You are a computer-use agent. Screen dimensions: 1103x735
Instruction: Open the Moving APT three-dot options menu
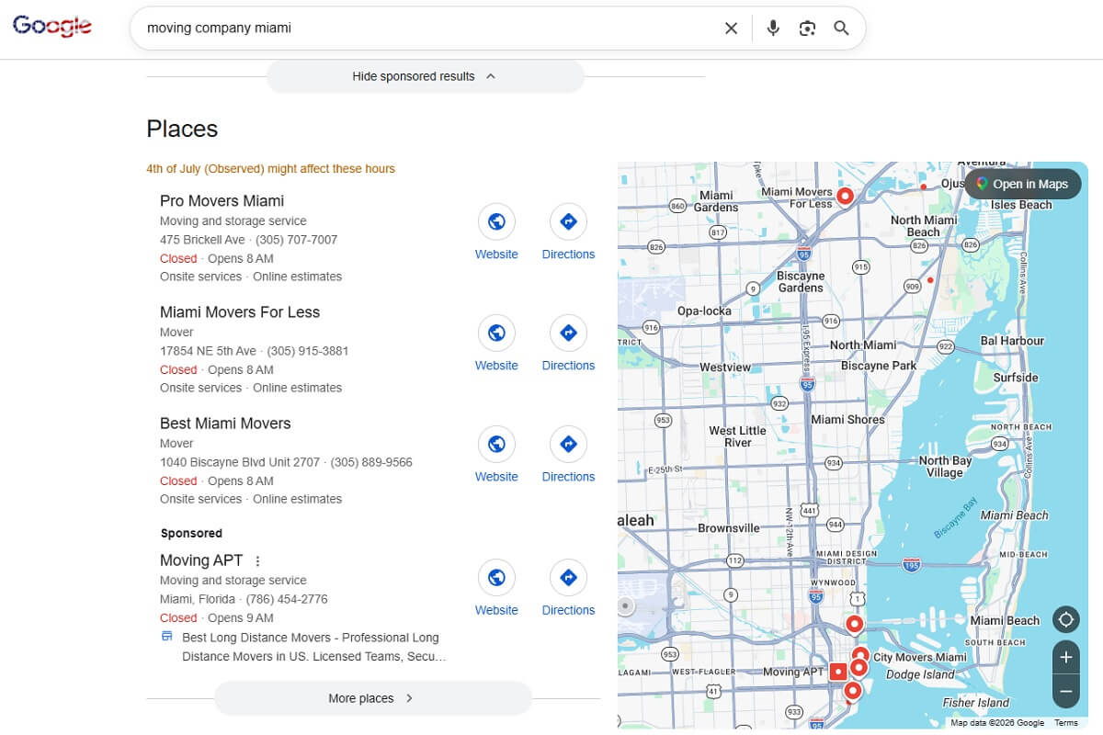[258, 561]
